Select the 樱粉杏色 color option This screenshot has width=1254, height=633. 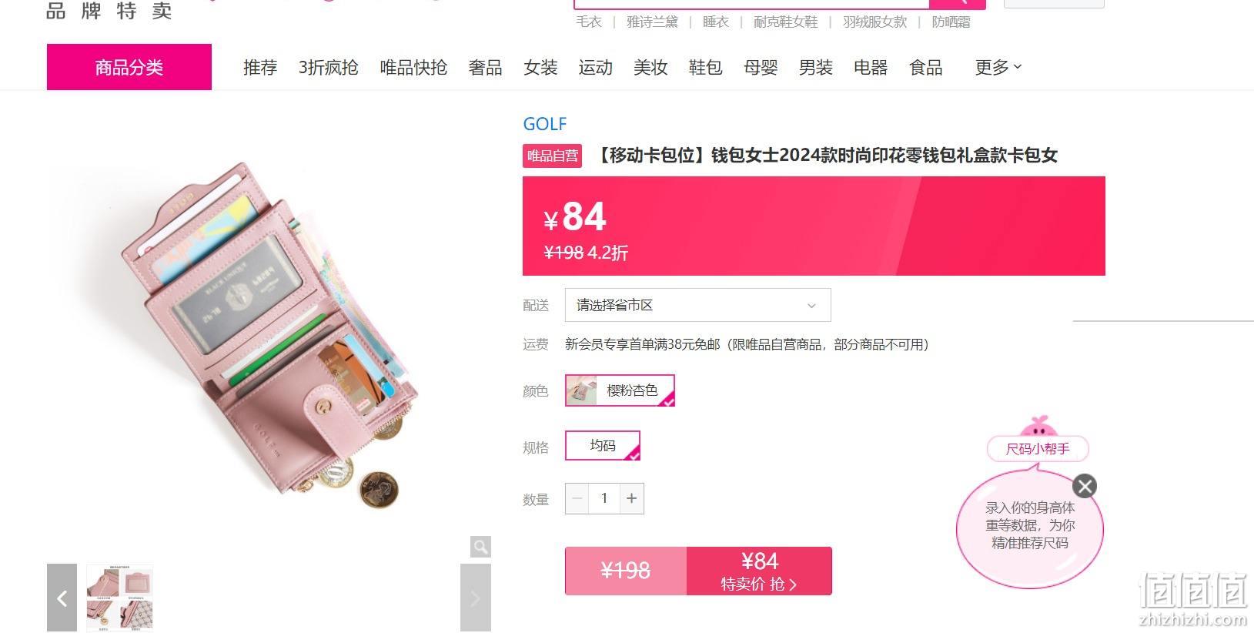click(620, 390)
